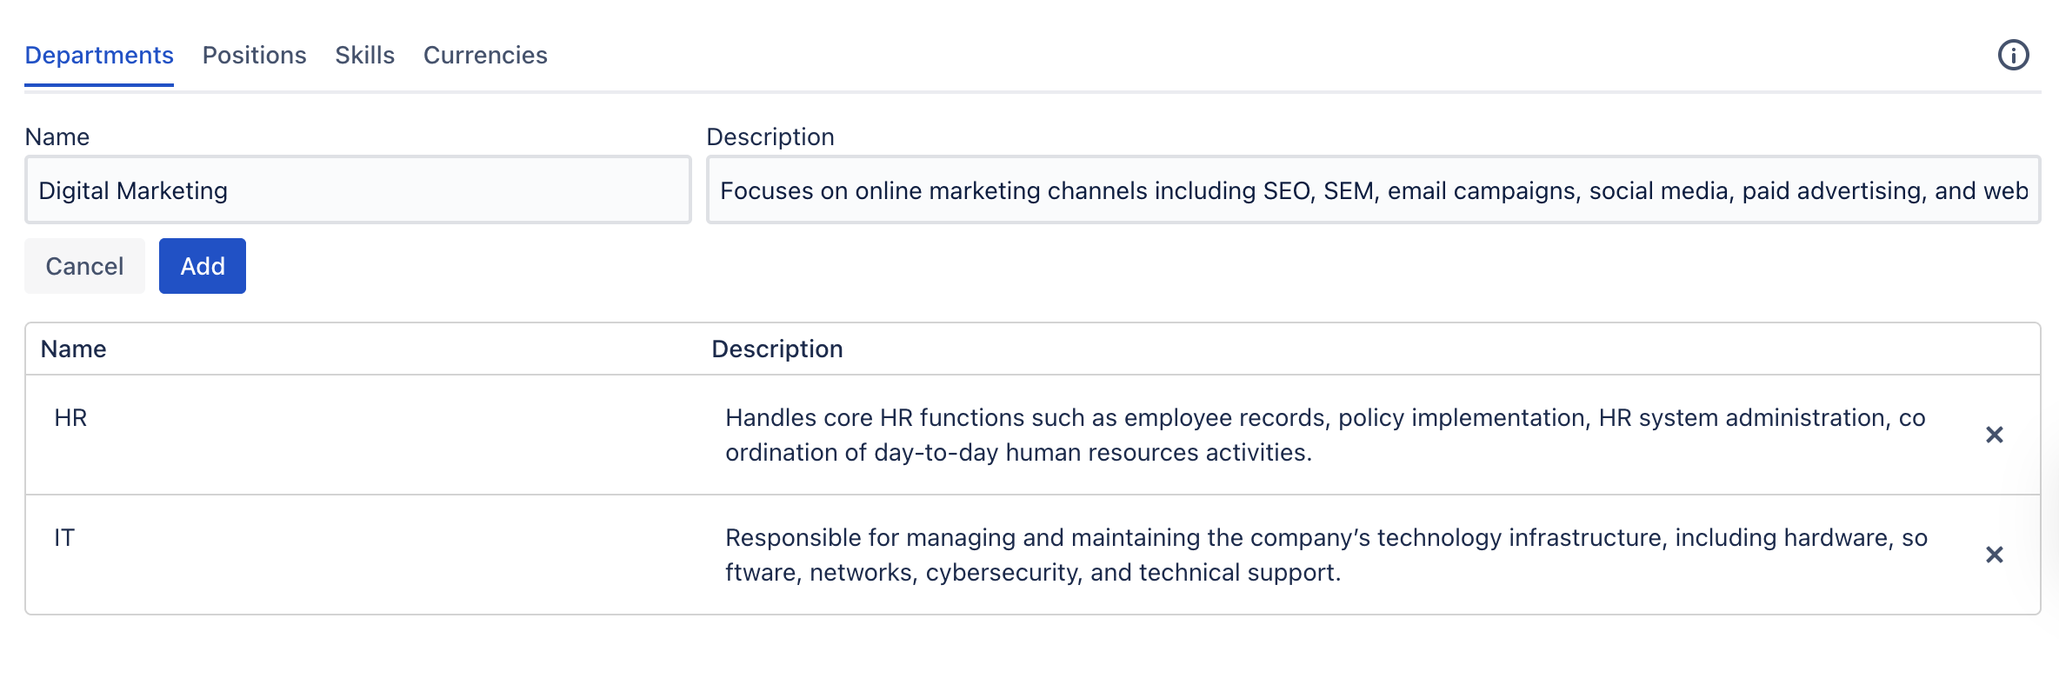The image size is (2059, 678).
Task: Remove the IT department entry
Action: pyautogui.click(x=1995, y=555)
